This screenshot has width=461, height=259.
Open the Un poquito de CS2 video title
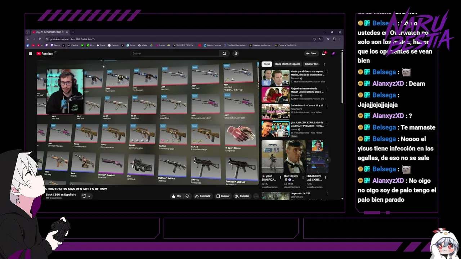coord(300,194)
